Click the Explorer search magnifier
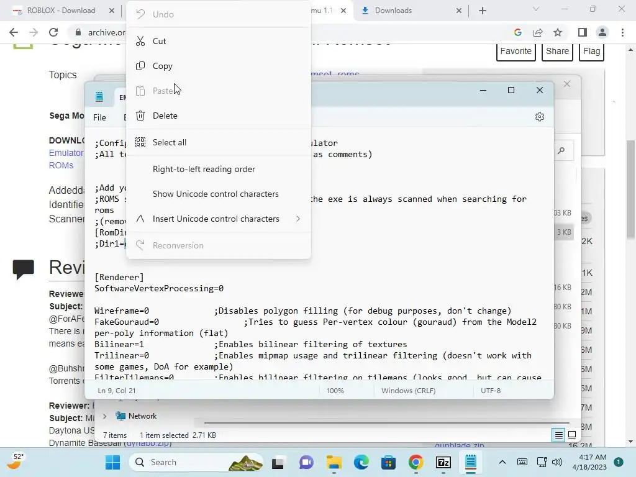 (x=561, y=151)
